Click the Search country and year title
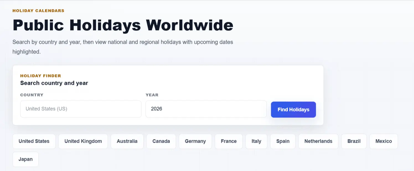Viewport: 414px width, 171px height. click(54, 83)
